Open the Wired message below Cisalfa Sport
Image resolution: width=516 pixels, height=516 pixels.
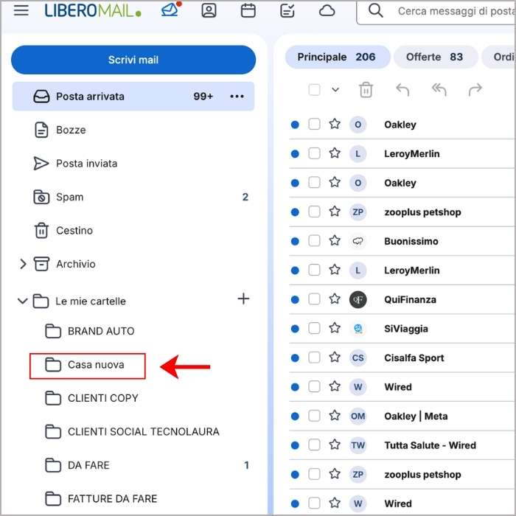pos(402,387)
